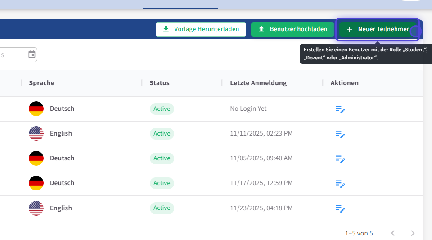Edit the user with login 11/17/2025, 12:59 PM
432x240 pixels.
click(340, 183)
